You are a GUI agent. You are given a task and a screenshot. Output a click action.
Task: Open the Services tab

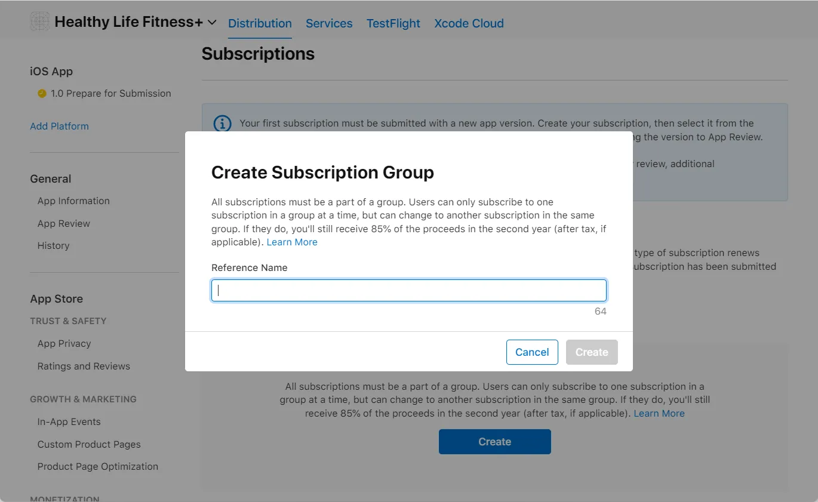[329, 24]
